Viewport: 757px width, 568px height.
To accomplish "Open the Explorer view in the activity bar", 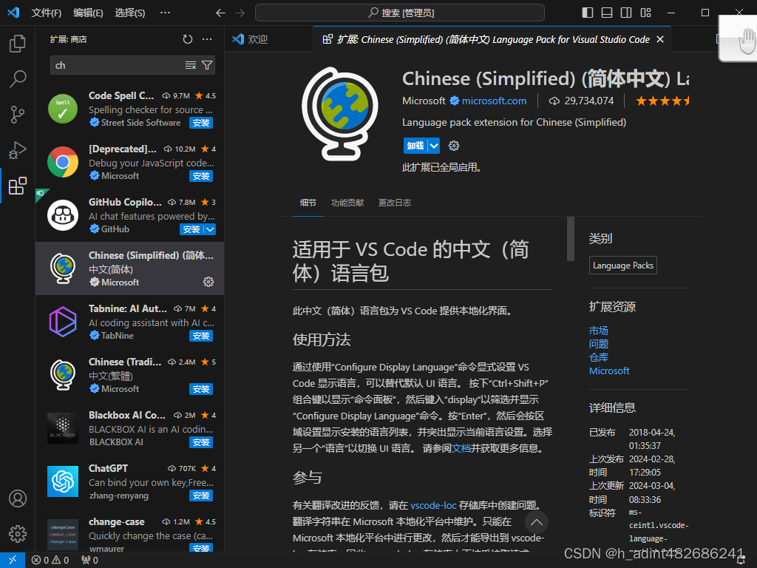I will pos(18,44).
